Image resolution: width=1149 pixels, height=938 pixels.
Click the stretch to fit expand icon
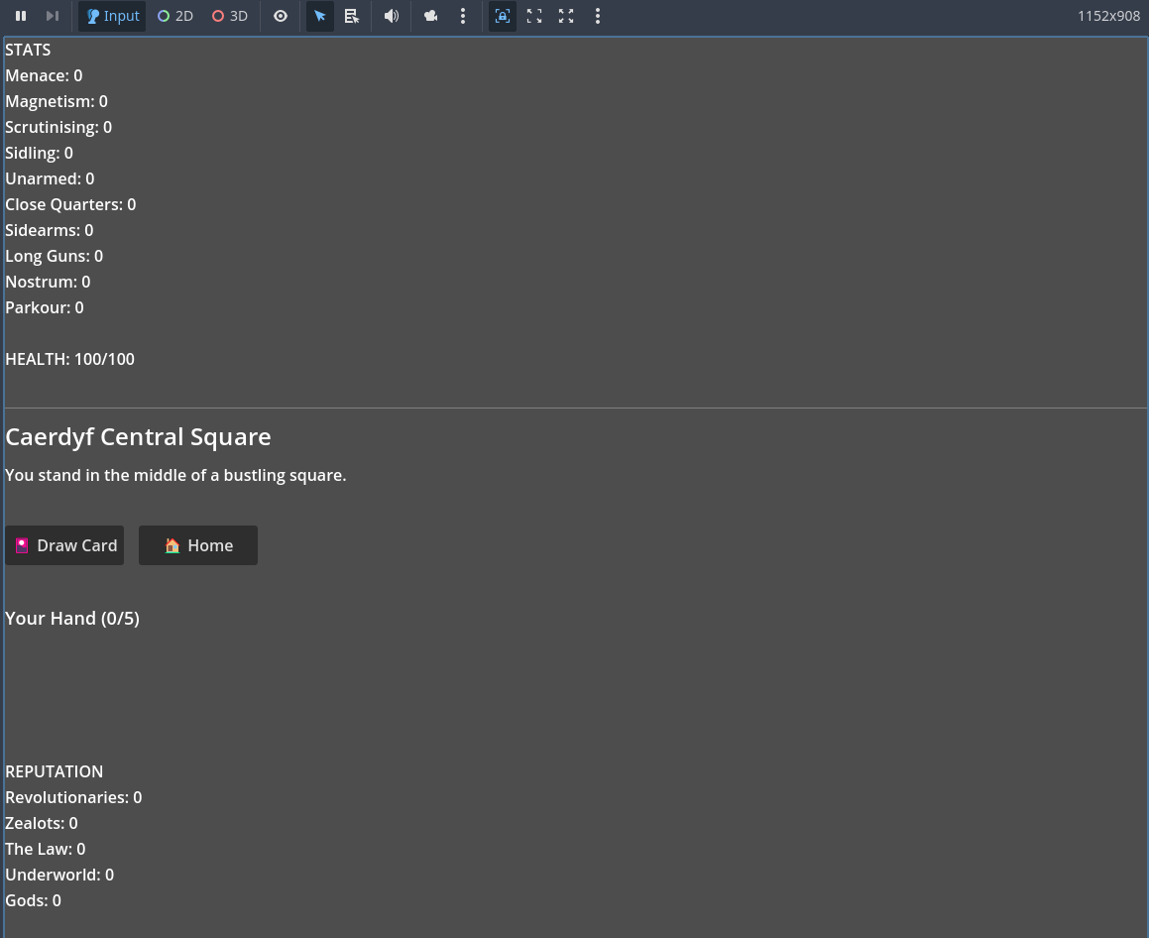pos(566,16)
